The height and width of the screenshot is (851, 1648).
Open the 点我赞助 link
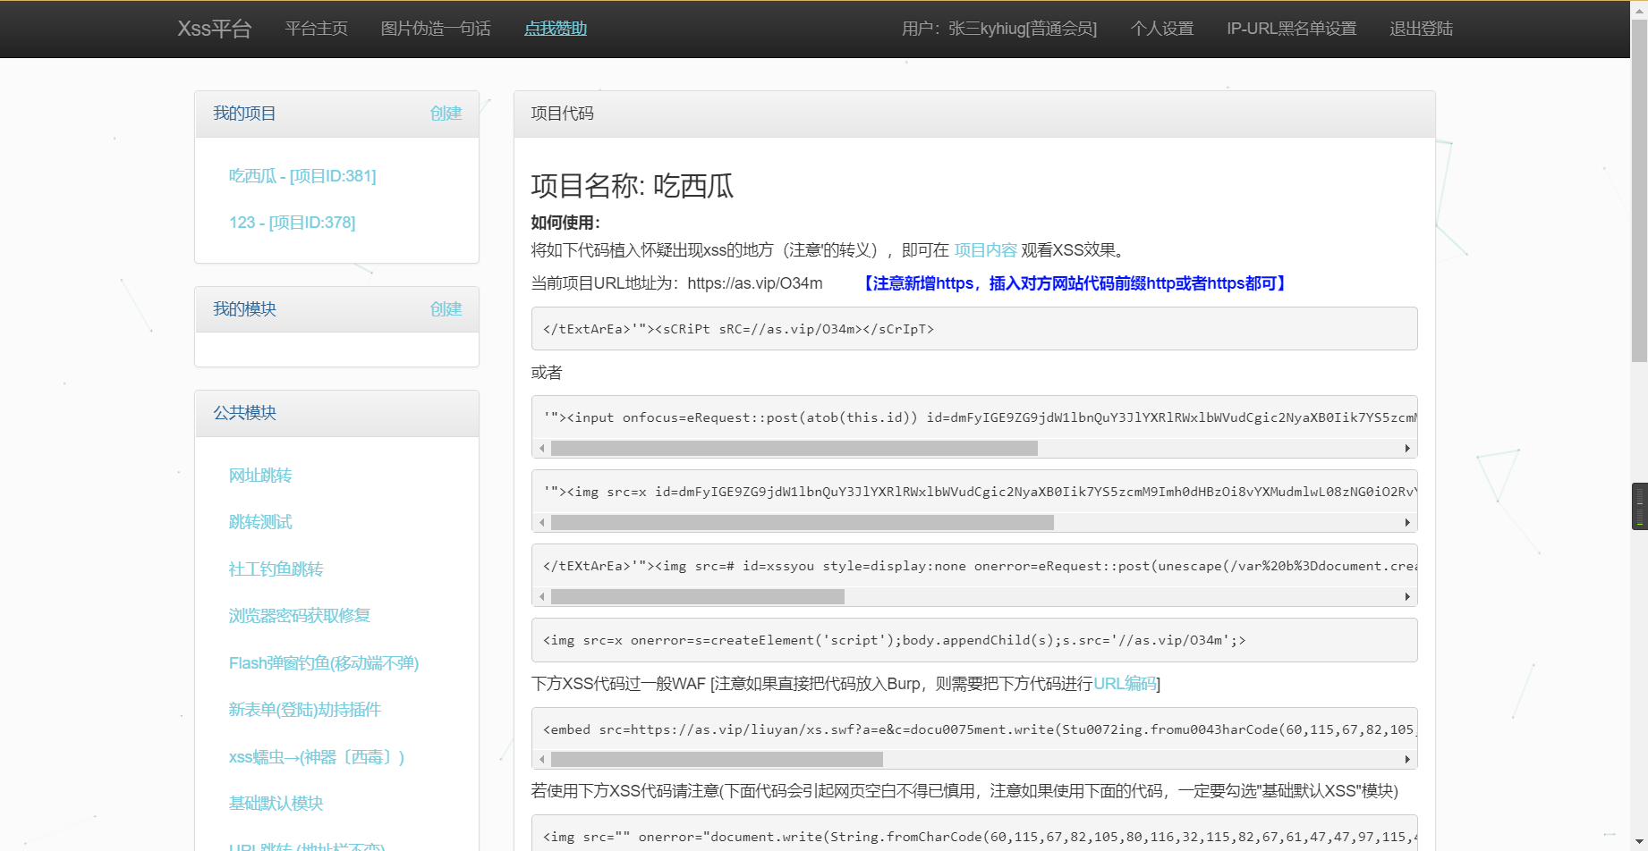[x=556, y=29]
